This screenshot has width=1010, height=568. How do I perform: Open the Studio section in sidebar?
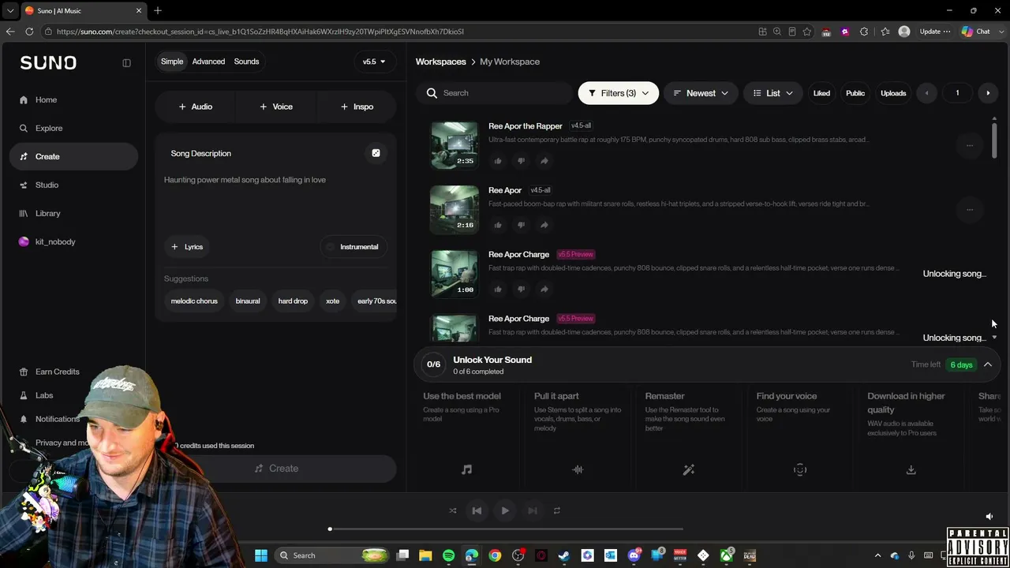[x=73, y=185]
